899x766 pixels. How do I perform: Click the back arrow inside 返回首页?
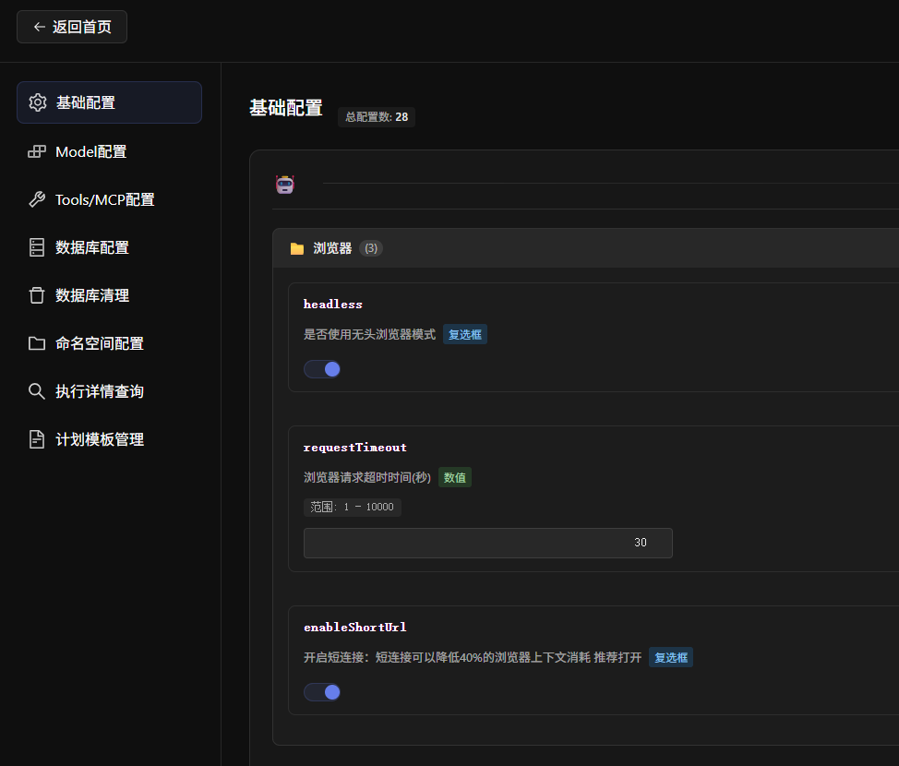[x=36, y=26]
